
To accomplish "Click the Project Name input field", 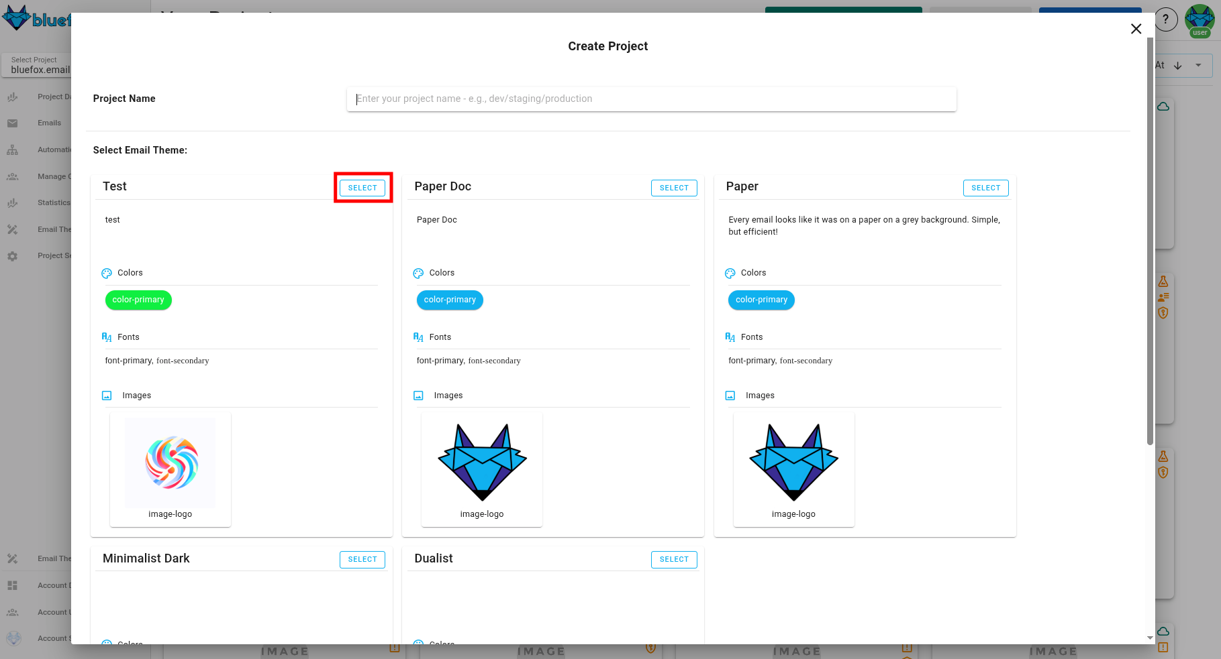I will click(650, 99).
